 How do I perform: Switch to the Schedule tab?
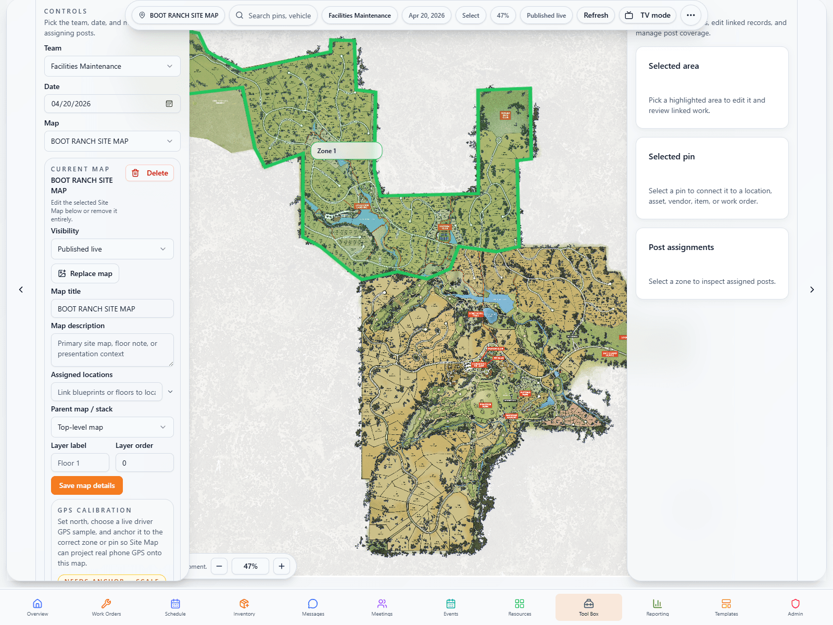(x=175, y=607)
